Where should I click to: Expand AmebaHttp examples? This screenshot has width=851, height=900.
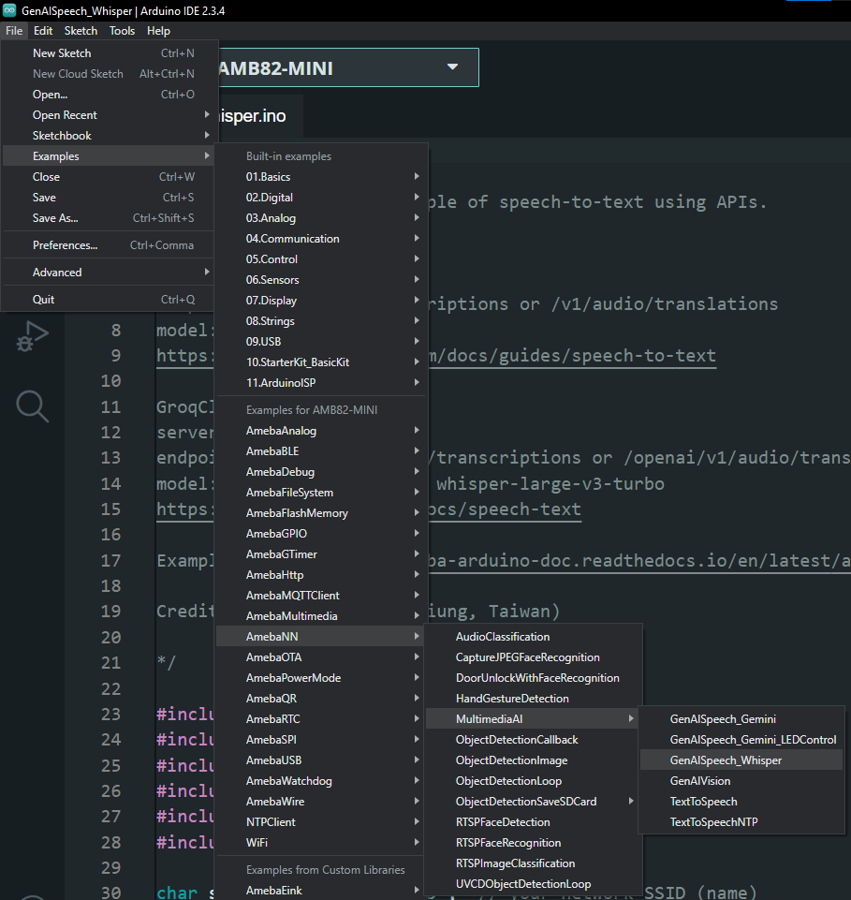(321, 574)
